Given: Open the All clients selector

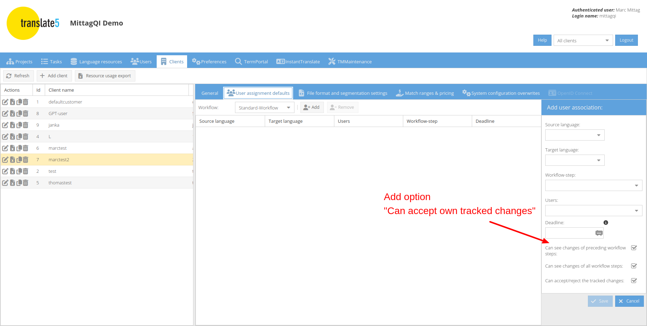Looking at the screenshot, I should coord(583,41).
